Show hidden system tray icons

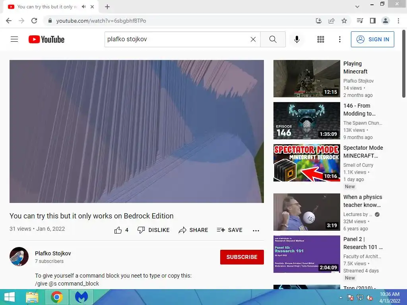click(341, 297)
